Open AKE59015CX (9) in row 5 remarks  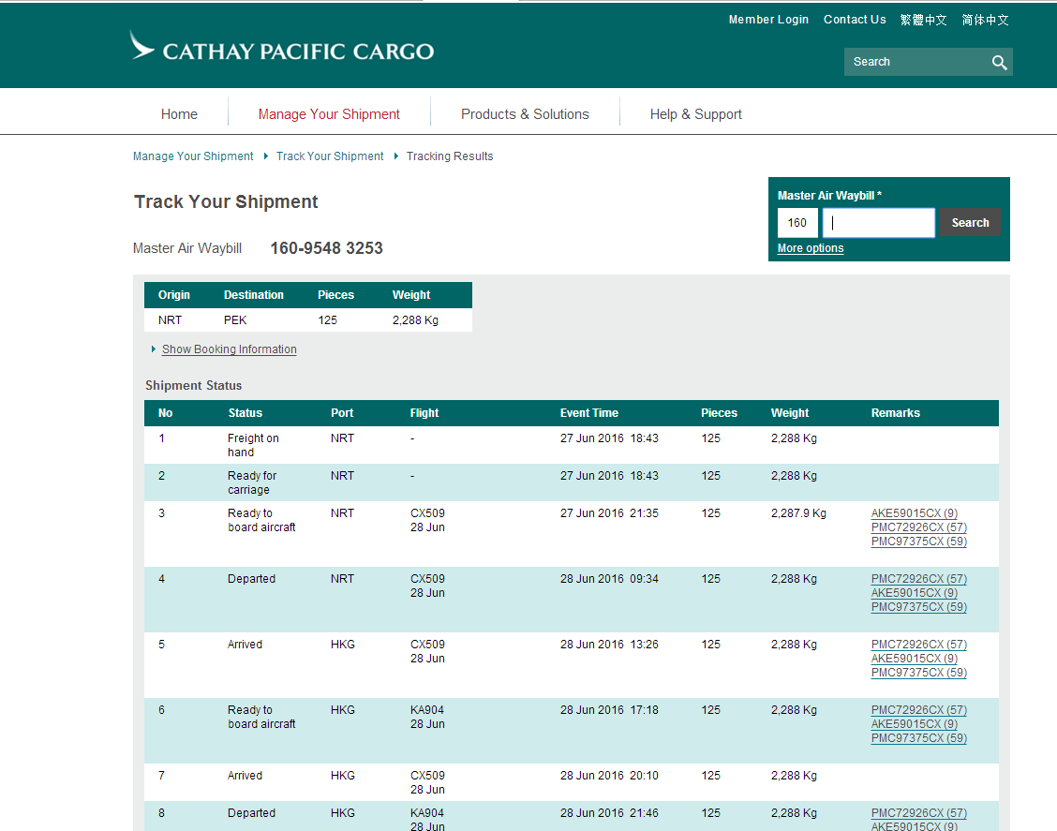pyautogui.click(x=914, y=659)
